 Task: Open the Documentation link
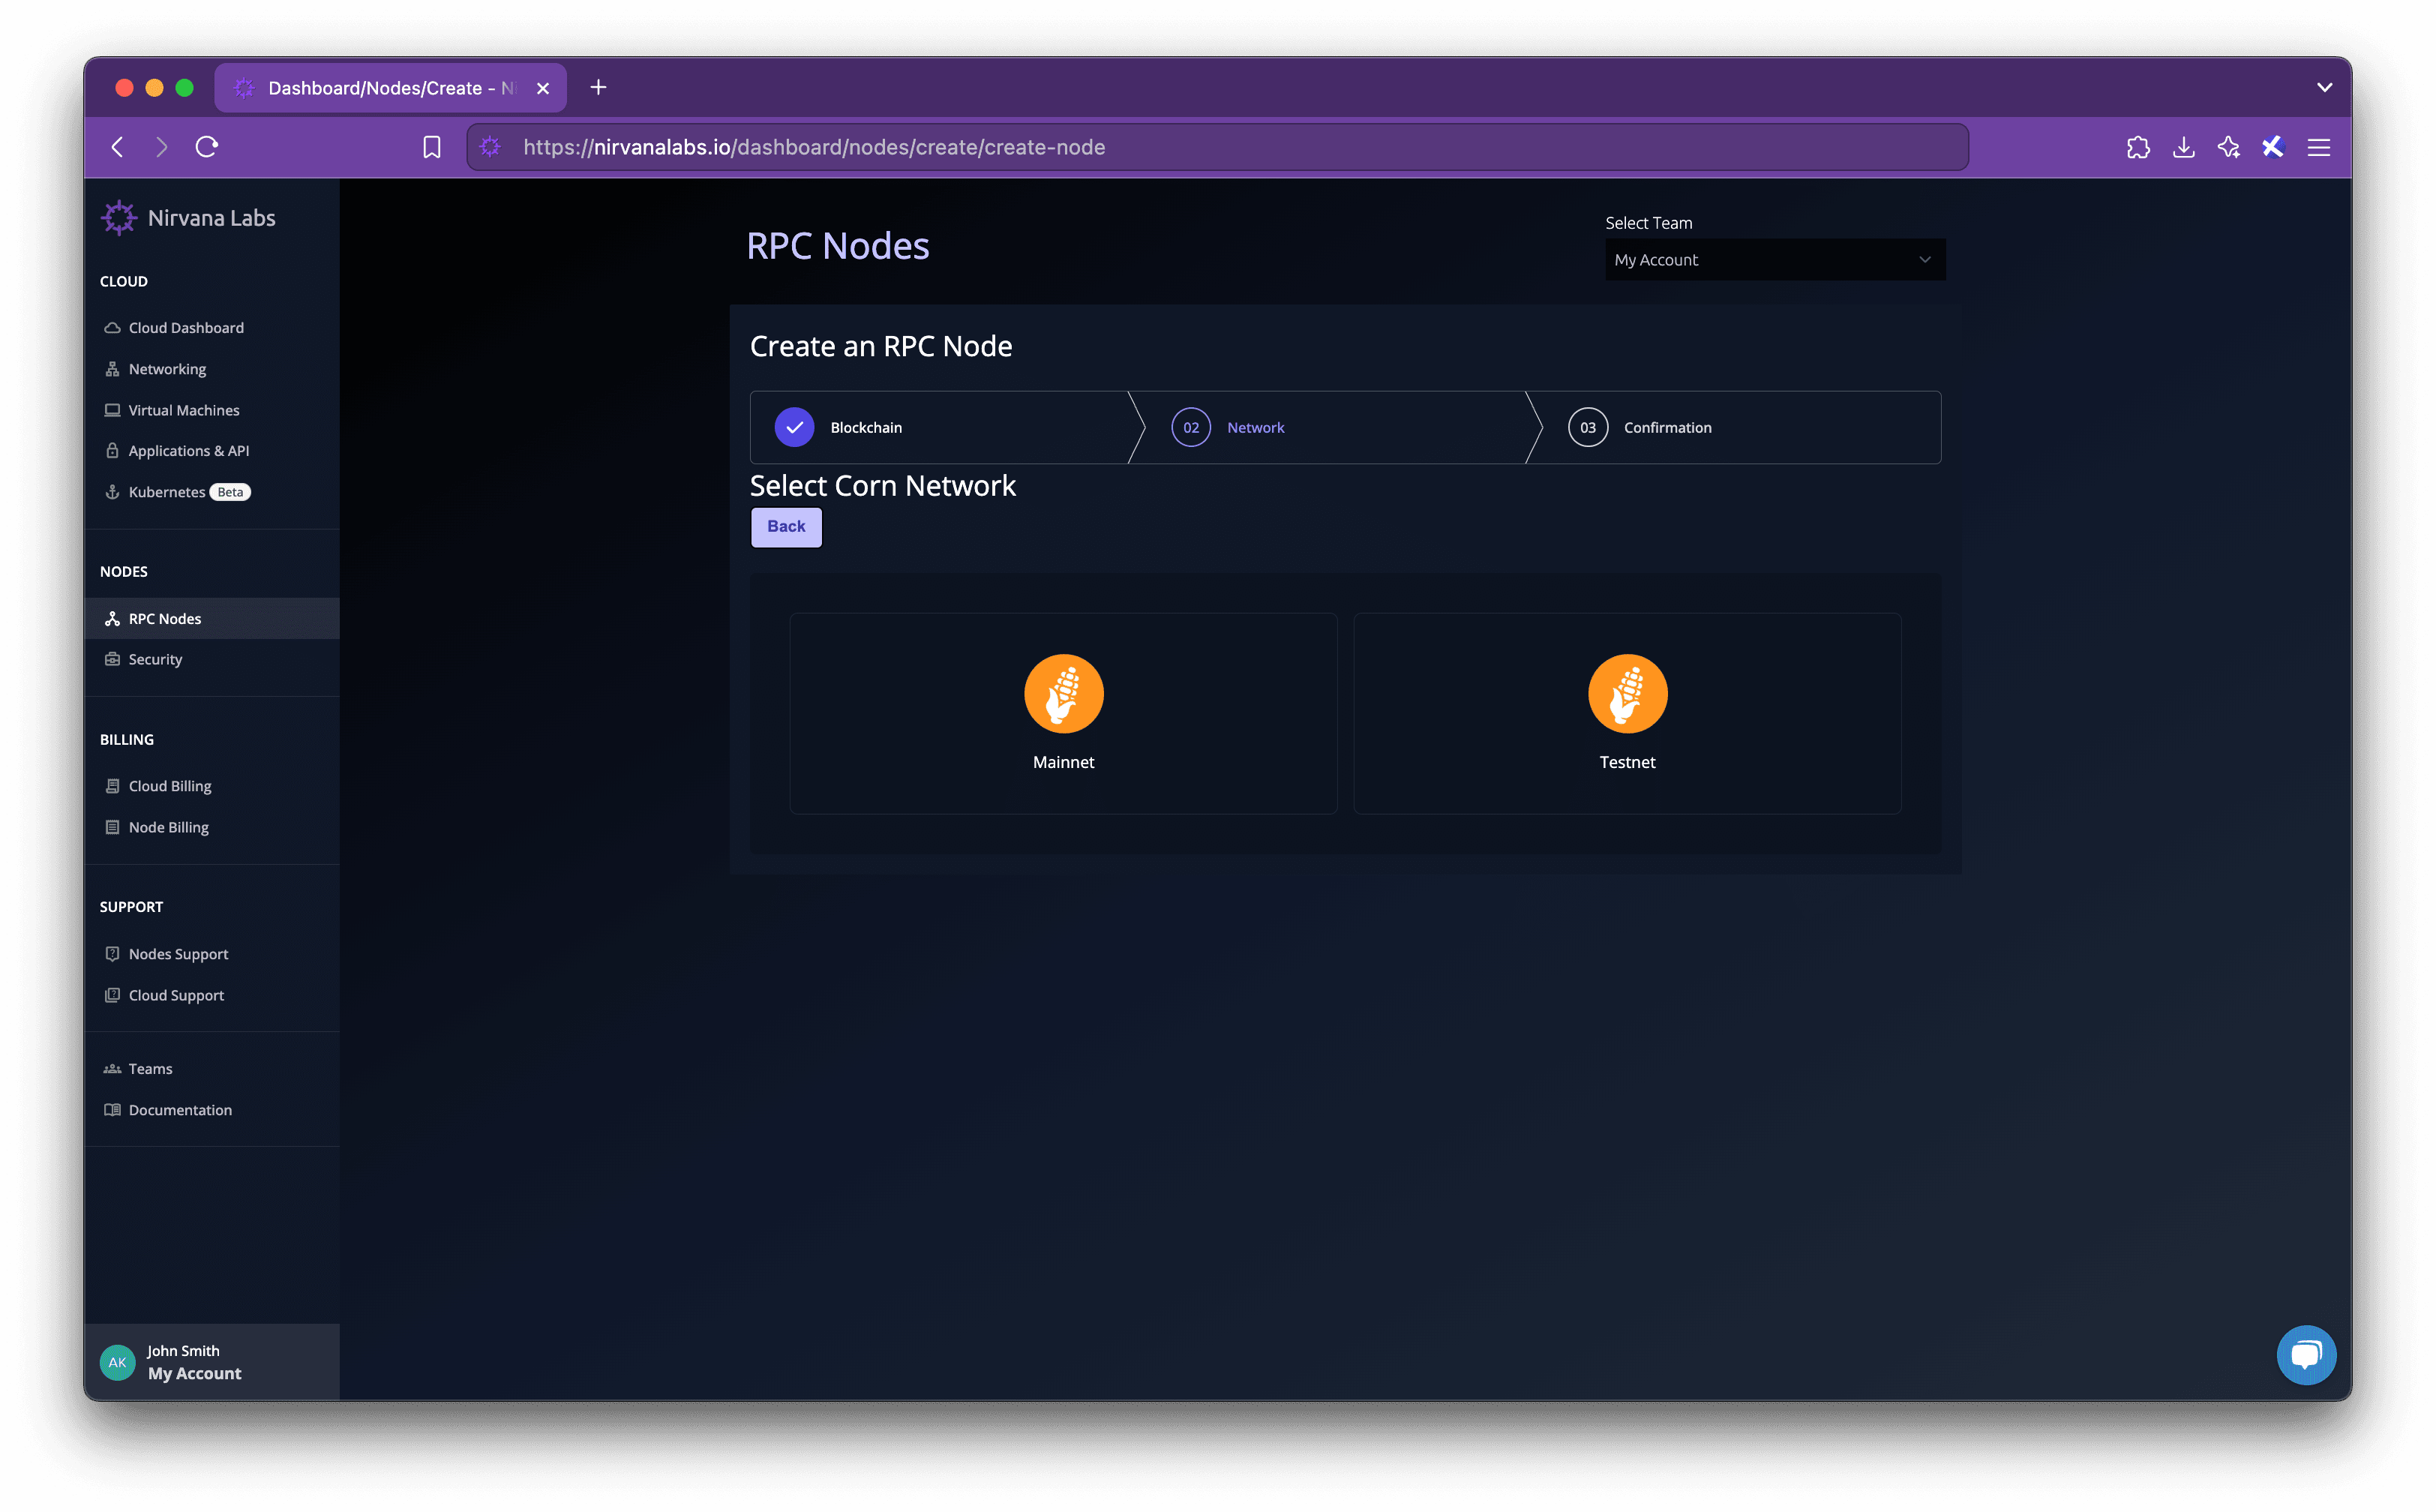[180, 1110]
